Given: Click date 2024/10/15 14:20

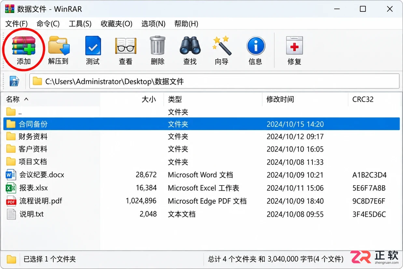Looking at the screenshot, I should pyautogui.click(x=295, y=124).
